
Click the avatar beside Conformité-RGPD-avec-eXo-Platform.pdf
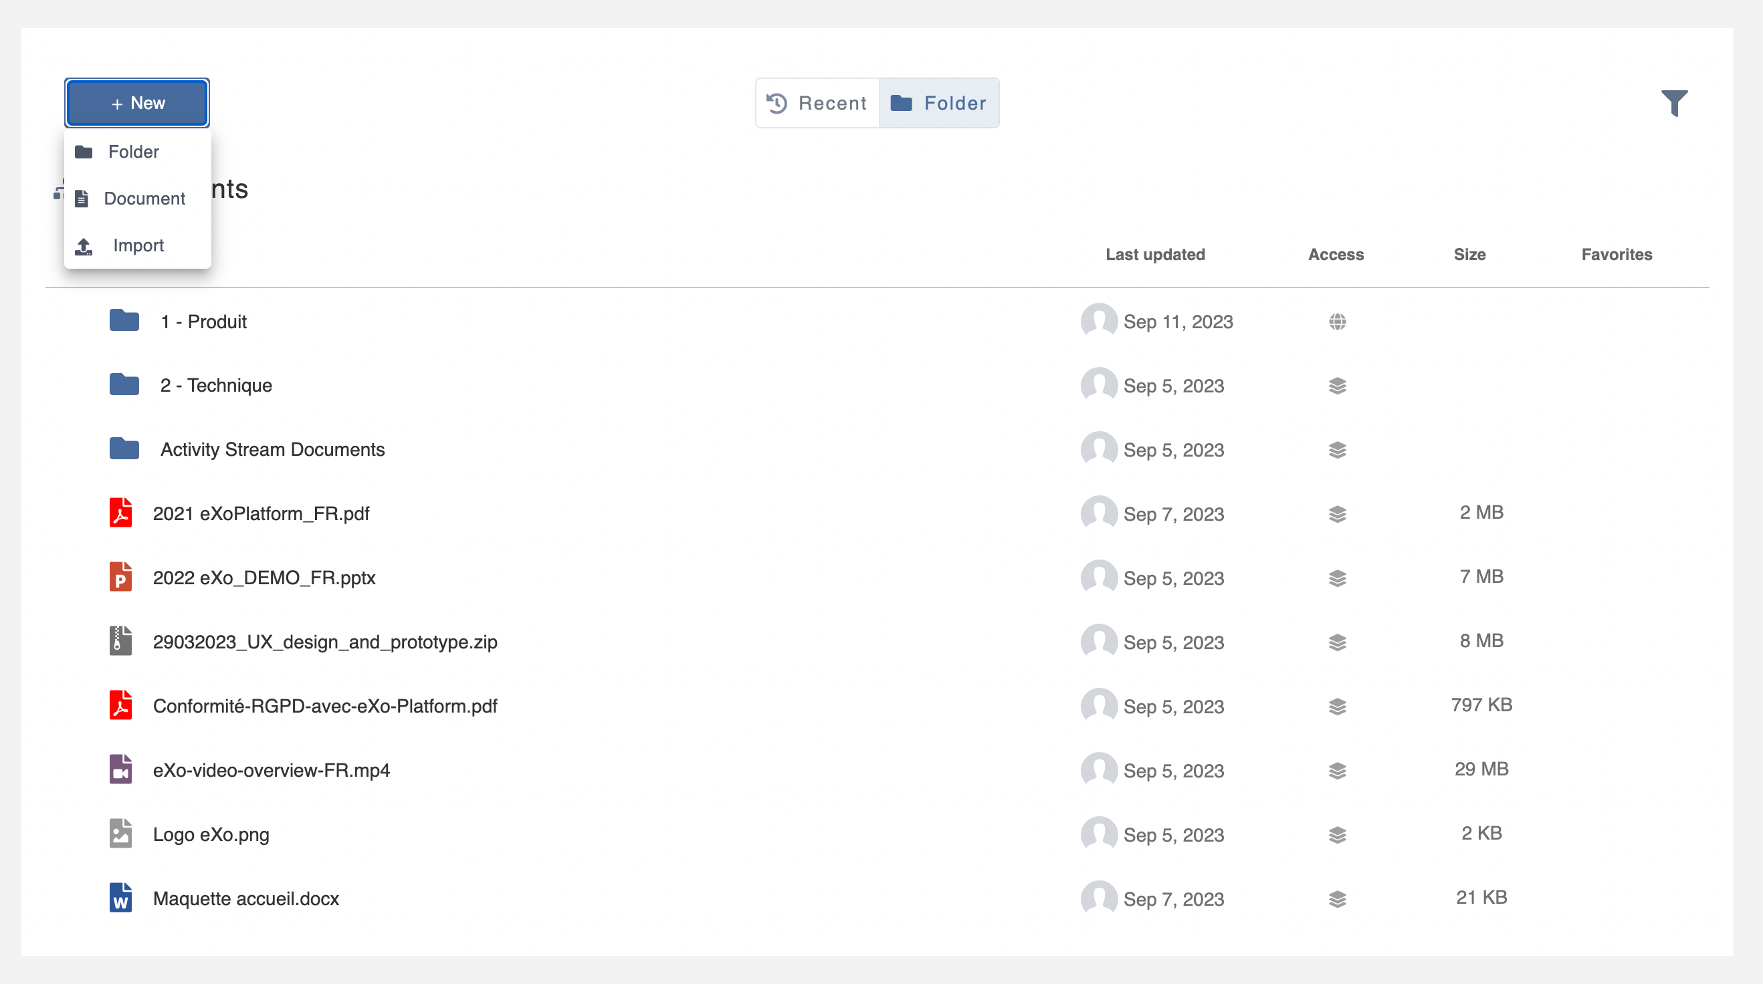[x=1098, y=705]
